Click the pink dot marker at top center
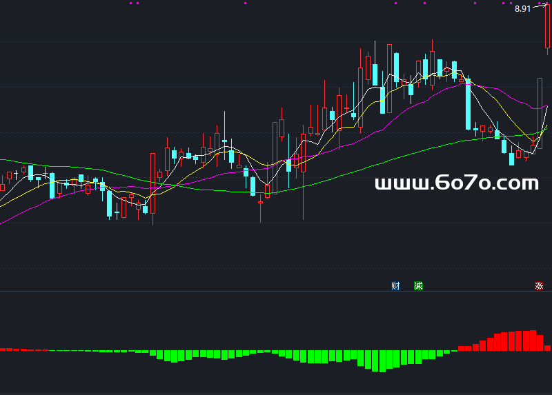 (246, 3)
